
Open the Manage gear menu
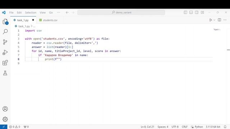[5, 119]
